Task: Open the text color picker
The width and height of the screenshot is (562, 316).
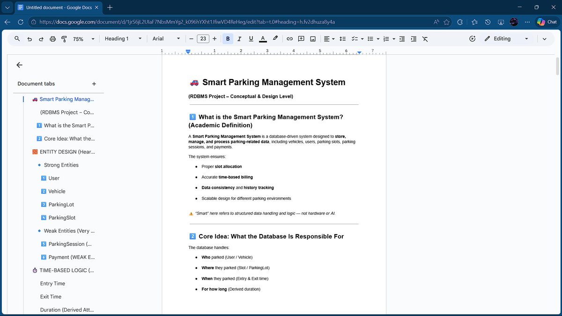Action: (x=263, y=39)
